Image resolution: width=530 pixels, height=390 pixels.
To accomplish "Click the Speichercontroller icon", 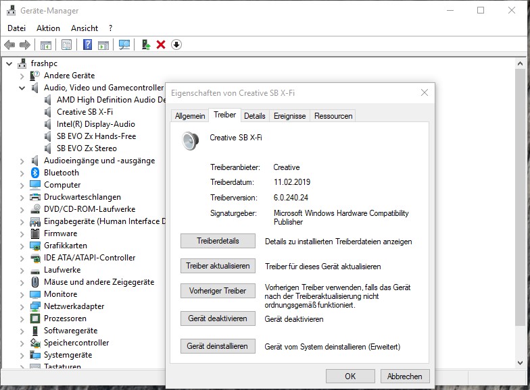I will tap(35, 343).
